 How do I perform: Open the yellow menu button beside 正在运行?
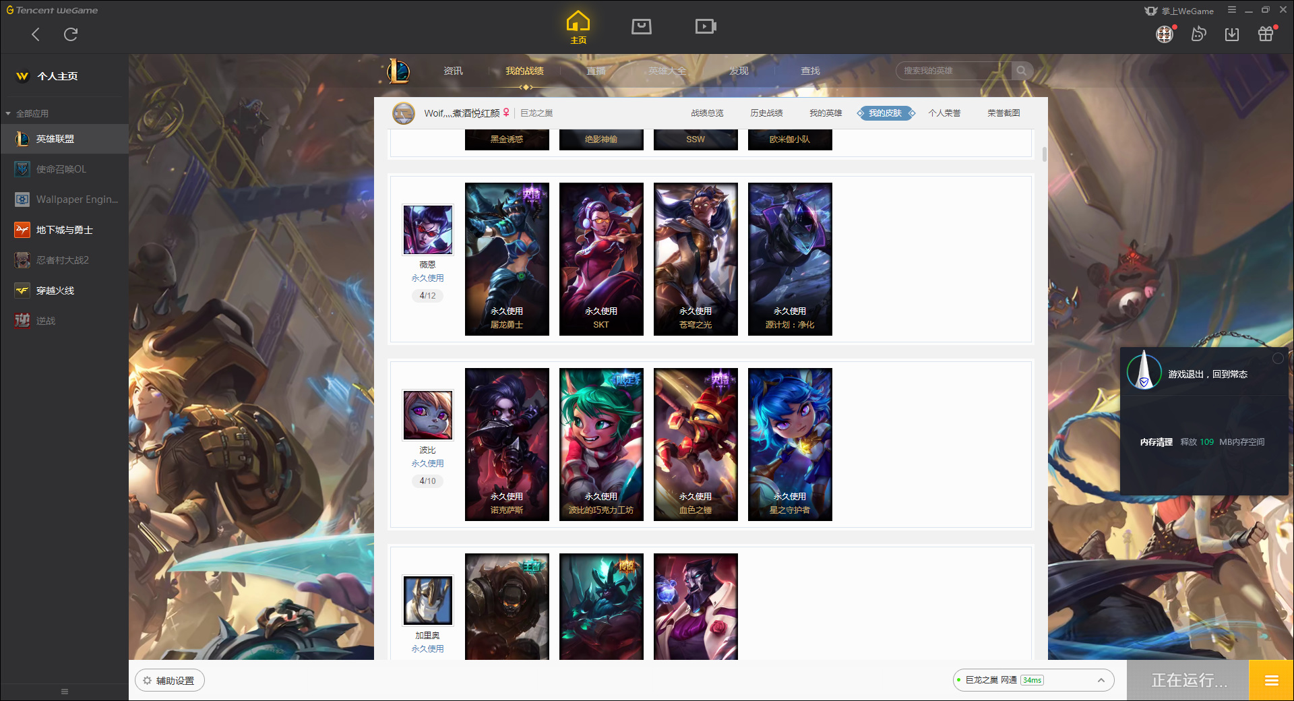tap(1271, 680)
